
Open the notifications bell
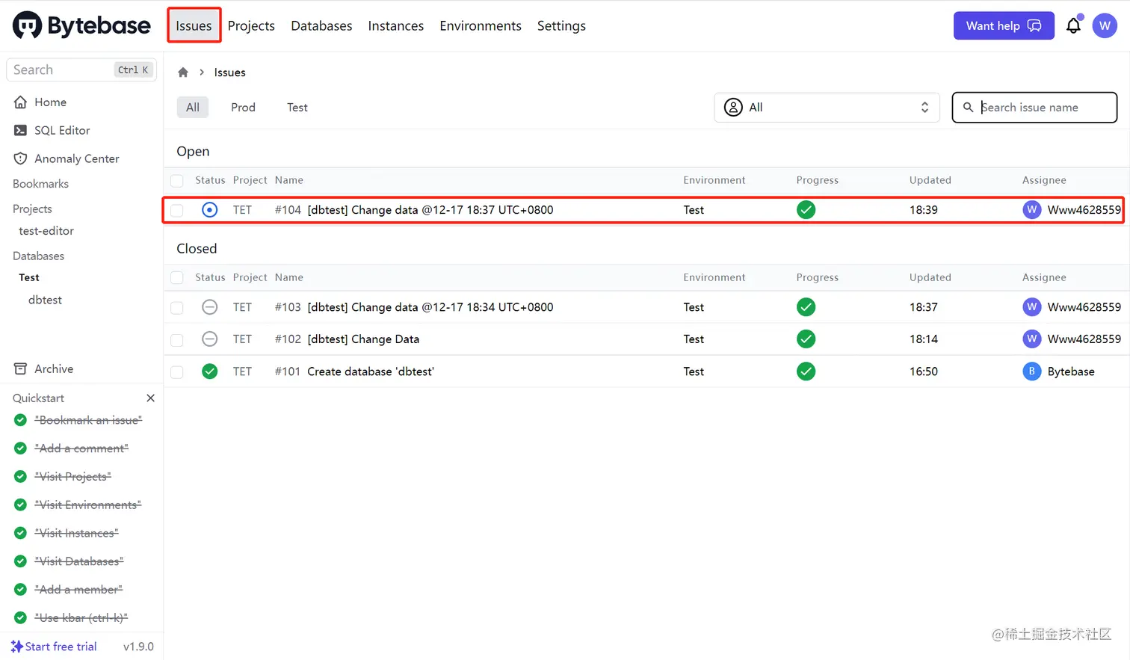click(1073, 25)
